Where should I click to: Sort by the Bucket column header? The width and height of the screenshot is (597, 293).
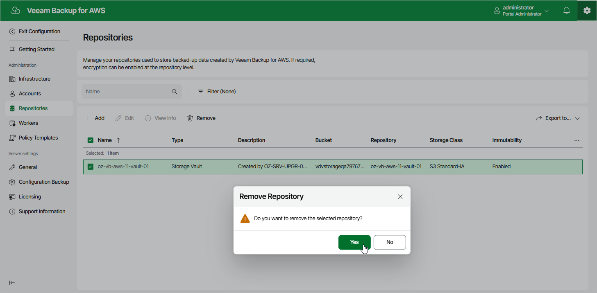[x=324, y=140]
